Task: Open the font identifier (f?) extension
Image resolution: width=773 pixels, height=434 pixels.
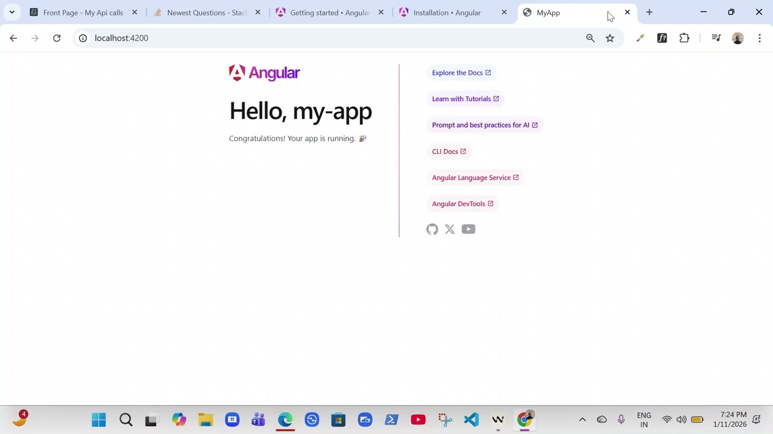Action: [662, 38]
